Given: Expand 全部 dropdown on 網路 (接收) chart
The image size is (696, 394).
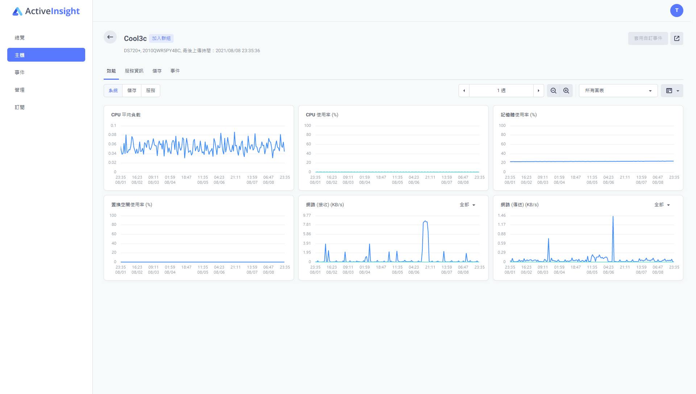Looking at the screenshot, I should point(467,205).
